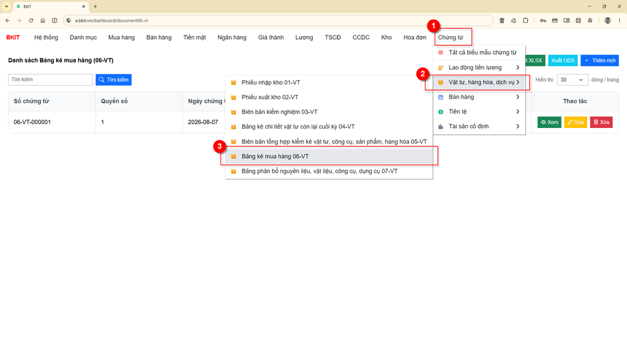Open the CCDC menu
Viewport: 627px width, 337px height.
[361, 37]
